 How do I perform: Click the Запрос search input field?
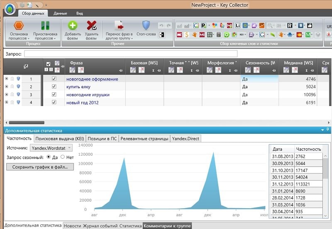pyautogui.click(x=131, y=54)
